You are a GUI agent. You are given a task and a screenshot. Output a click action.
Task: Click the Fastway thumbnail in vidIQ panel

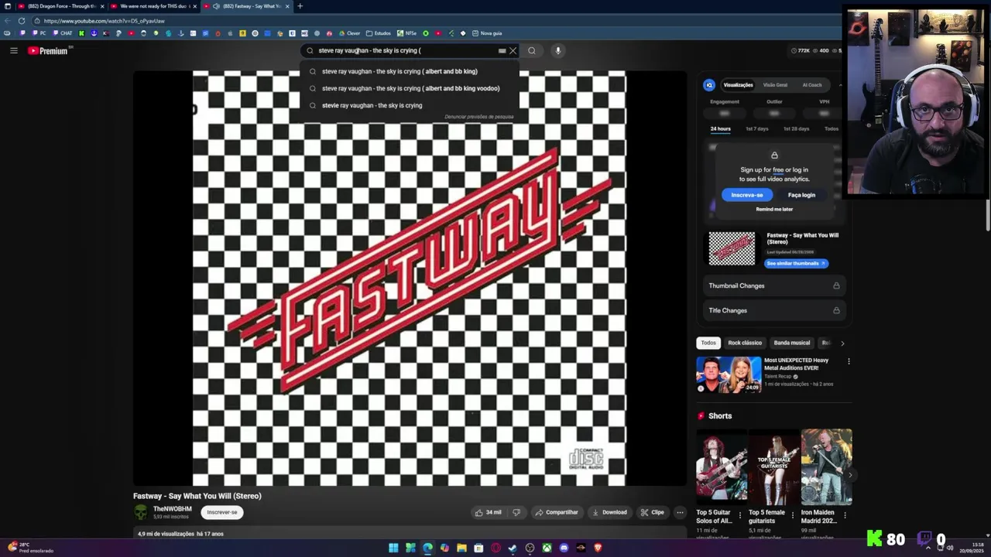732,249
